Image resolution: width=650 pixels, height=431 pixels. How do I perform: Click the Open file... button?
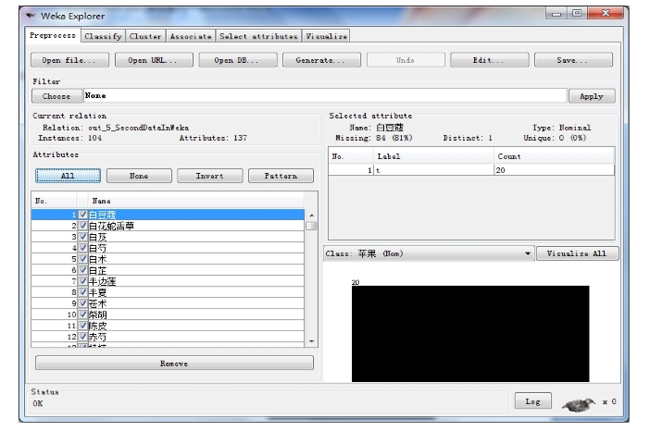69,60
